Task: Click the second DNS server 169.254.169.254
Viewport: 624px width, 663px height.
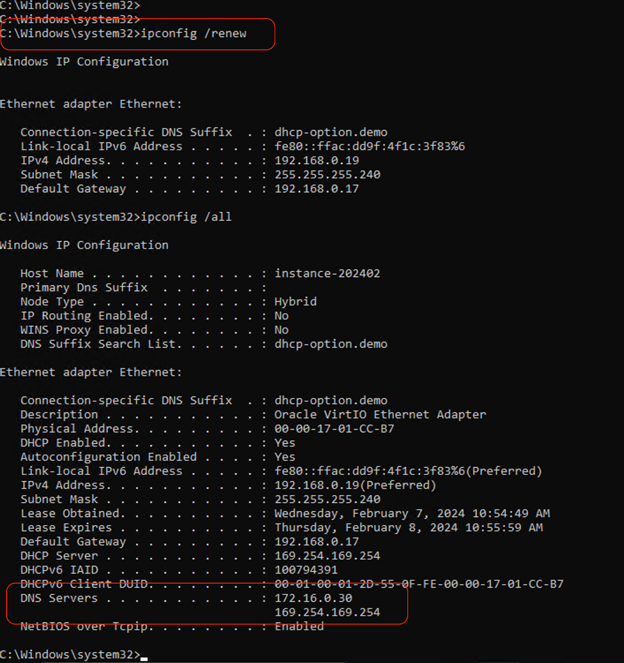Action: (x=327, y=612)
